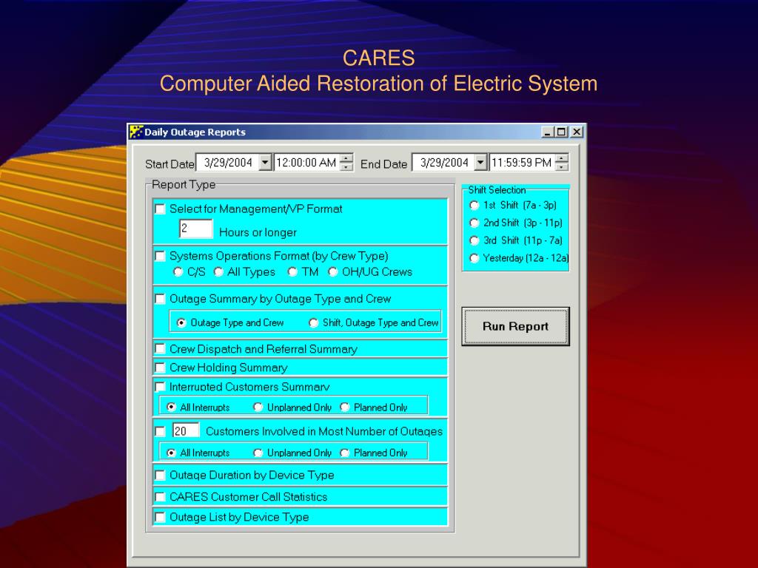This screenshot has height=568, width=758.
Task: Open the End Date calendar dropdown
Action: click(480, 162)
